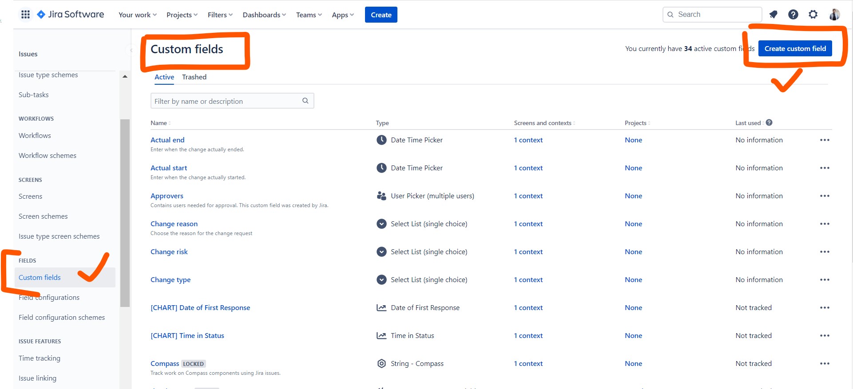Expand the Projects dropdown menu
Image resolution: width=853 pixels, height=389 pixels.
coord(182,15)
